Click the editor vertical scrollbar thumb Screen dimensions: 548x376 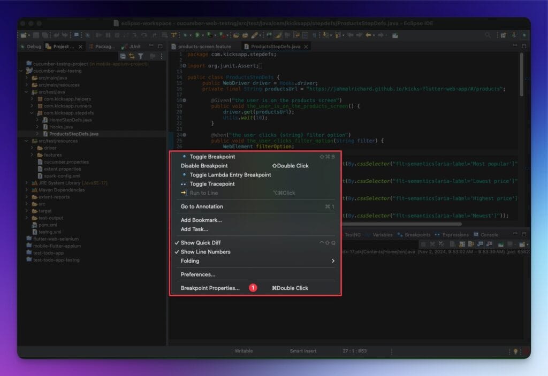point(521,74)
